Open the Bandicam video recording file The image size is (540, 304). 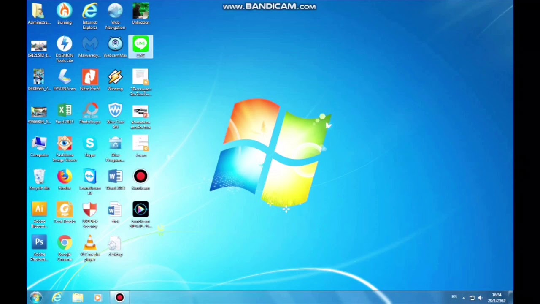click(140, 215)
